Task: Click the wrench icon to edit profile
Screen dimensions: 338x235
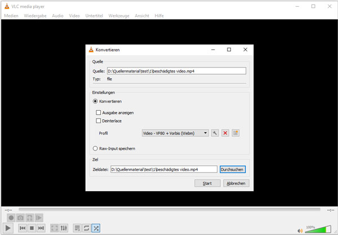Action: [215, 133]
